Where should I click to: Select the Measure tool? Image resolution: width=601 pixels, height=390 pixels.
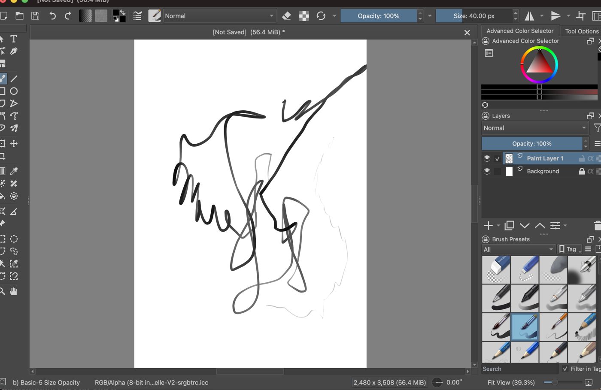14,212
